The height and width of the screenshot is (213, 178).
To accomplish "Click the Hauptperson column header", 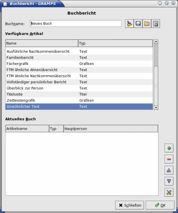I will pos(111,129).
